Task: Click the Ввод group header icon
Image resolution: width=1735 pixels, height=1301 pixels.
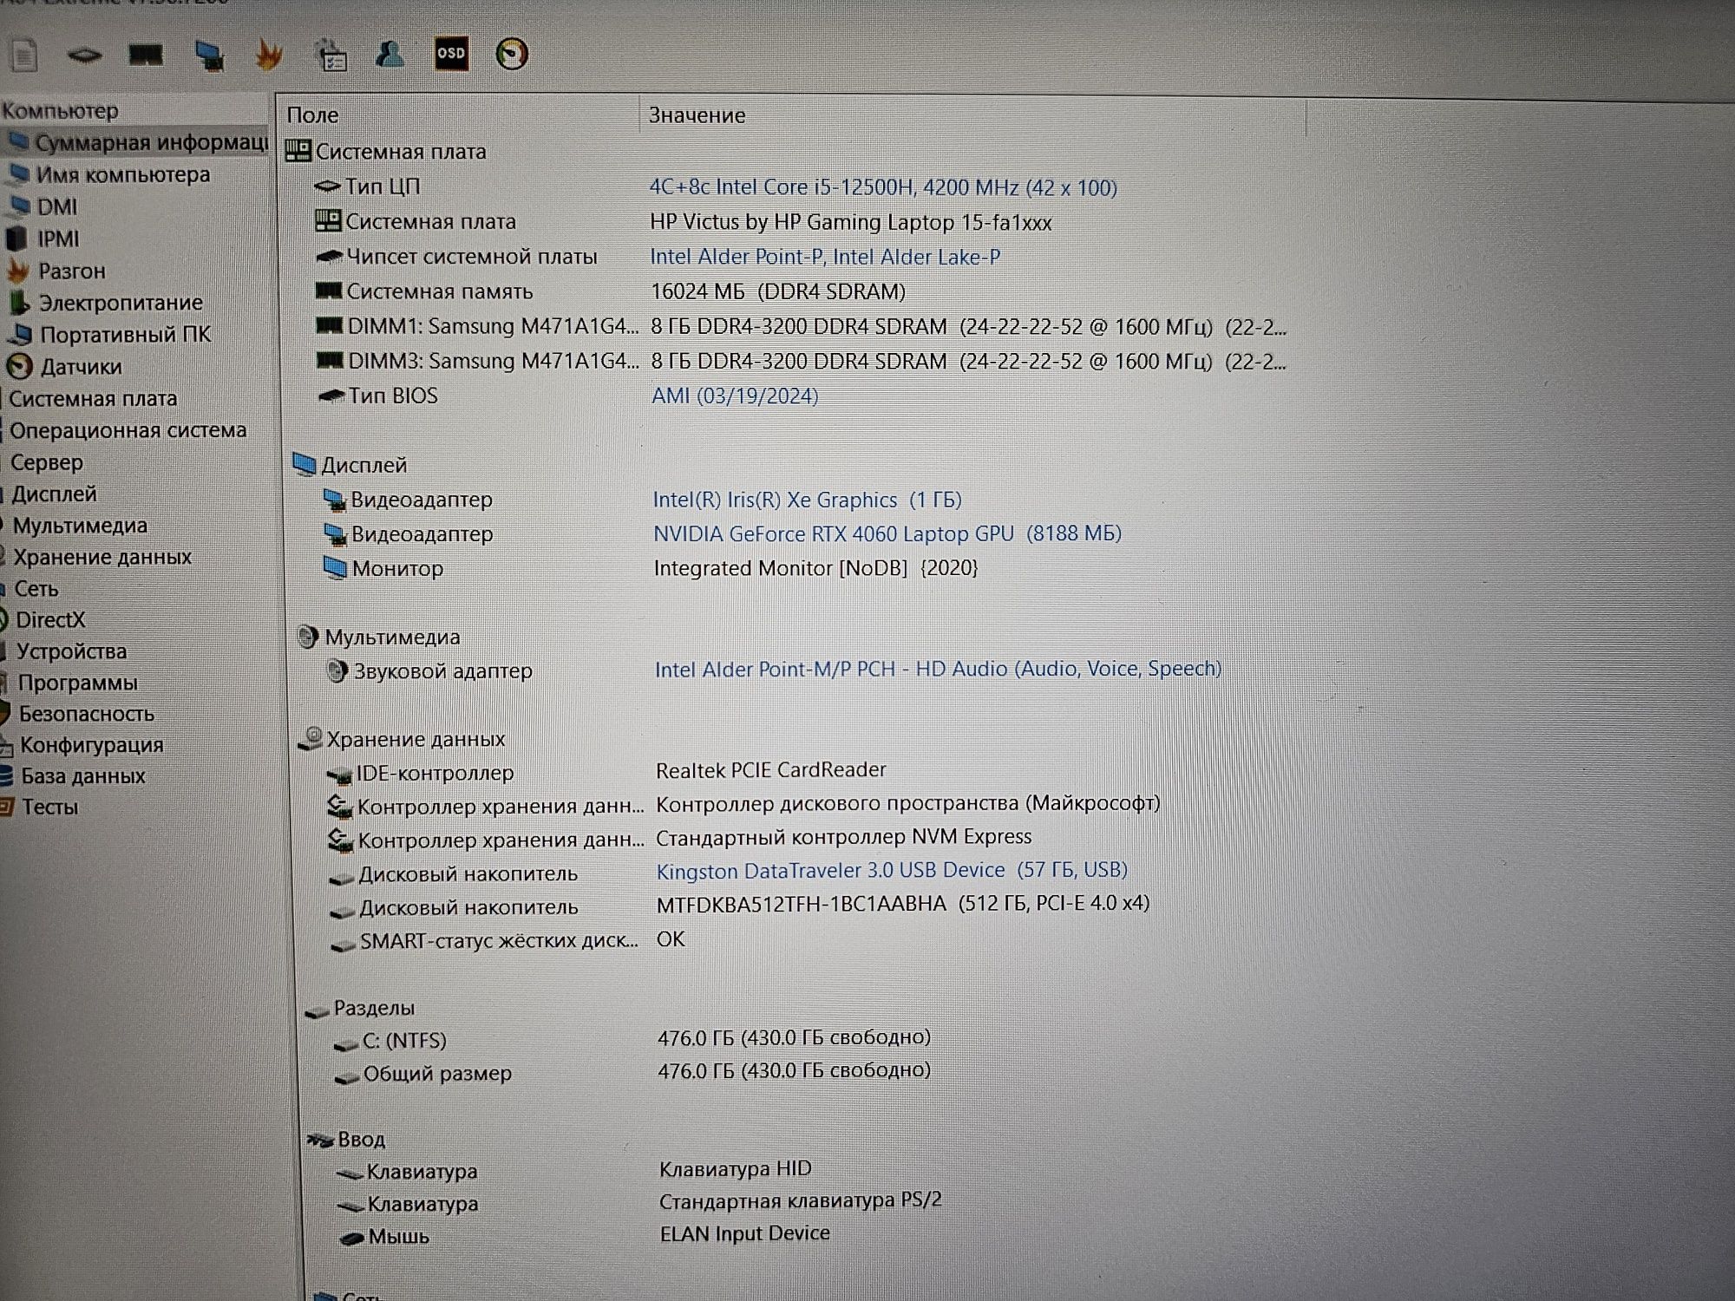Action: point(320,1140)
